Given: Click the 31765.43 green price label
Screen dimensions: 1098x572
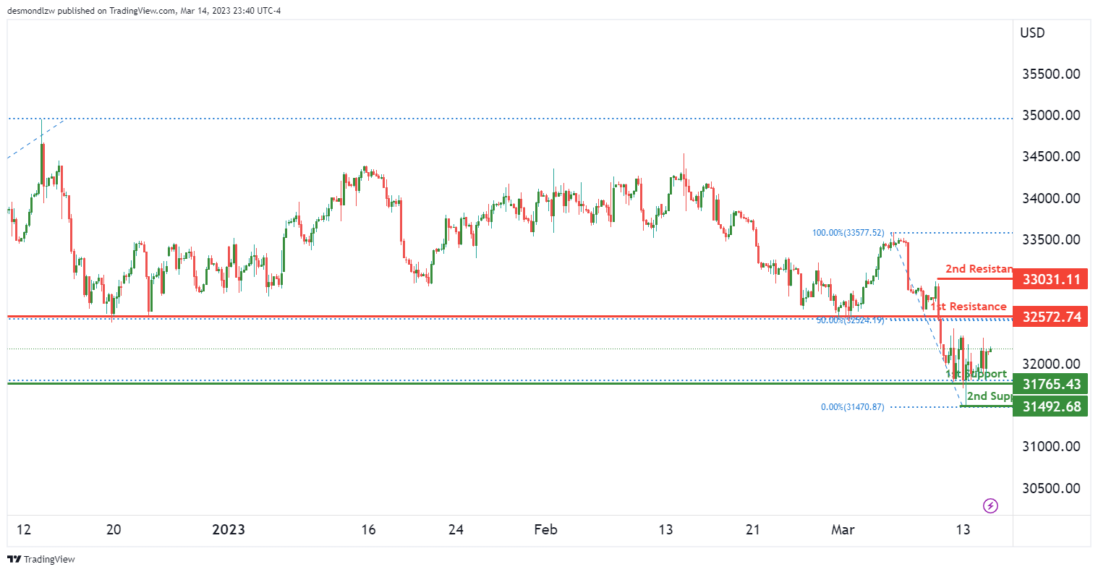Looking at the screenshot, I should click(1051, 384).
